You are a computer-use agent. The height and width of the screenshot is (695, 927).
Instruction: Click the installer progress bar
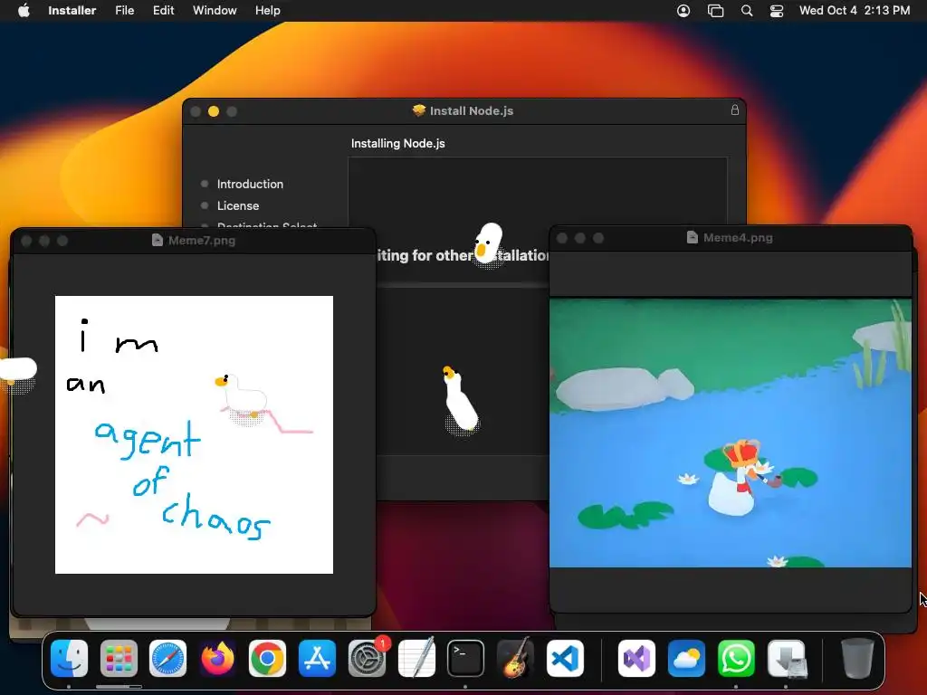click(x=463, y=285)
